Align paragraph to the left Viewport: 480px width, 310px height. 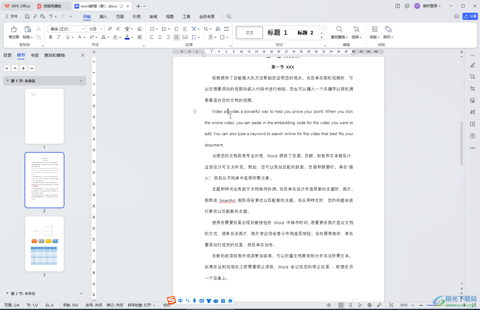point(152,37)
